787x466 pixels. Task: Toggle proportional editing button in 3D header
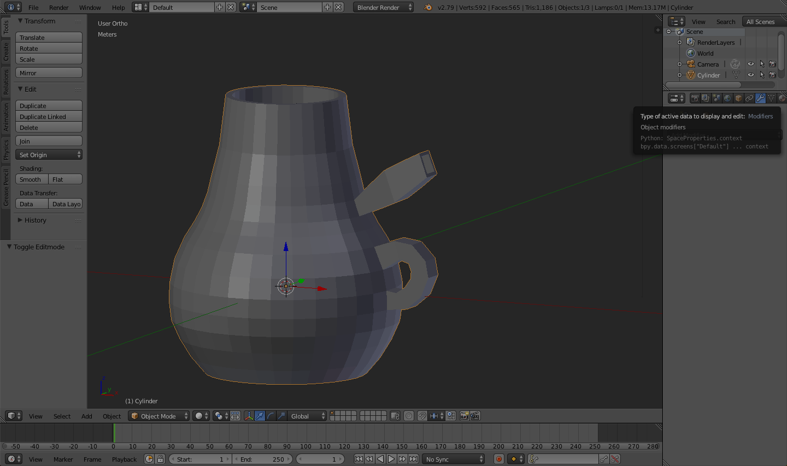(409, 416)
